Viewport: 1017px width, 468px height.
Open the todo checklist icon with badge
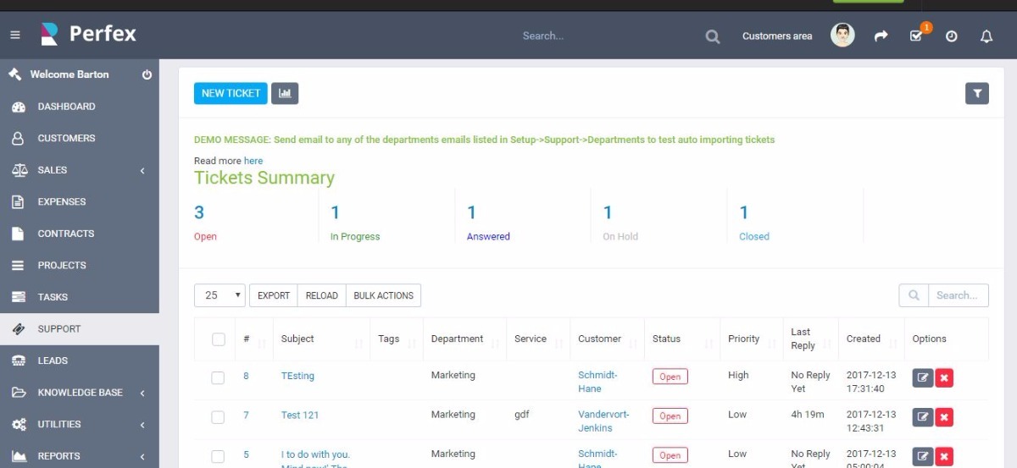pos(916,36)
